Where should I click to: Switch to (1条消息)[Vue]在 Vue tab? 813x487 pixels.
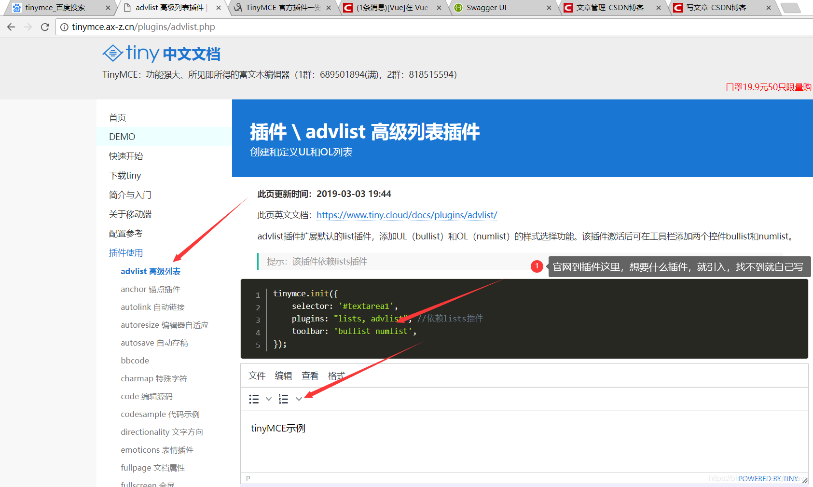coord(392,8)
